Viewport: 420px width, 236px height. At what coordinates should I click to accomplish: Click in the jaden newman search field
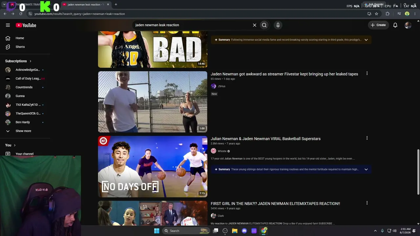192,25
